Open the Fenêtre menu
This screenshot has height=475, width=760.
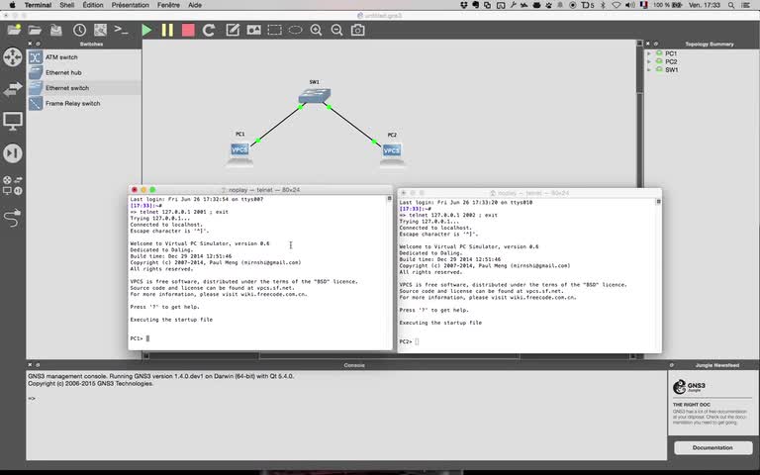(x=168, y=5)
